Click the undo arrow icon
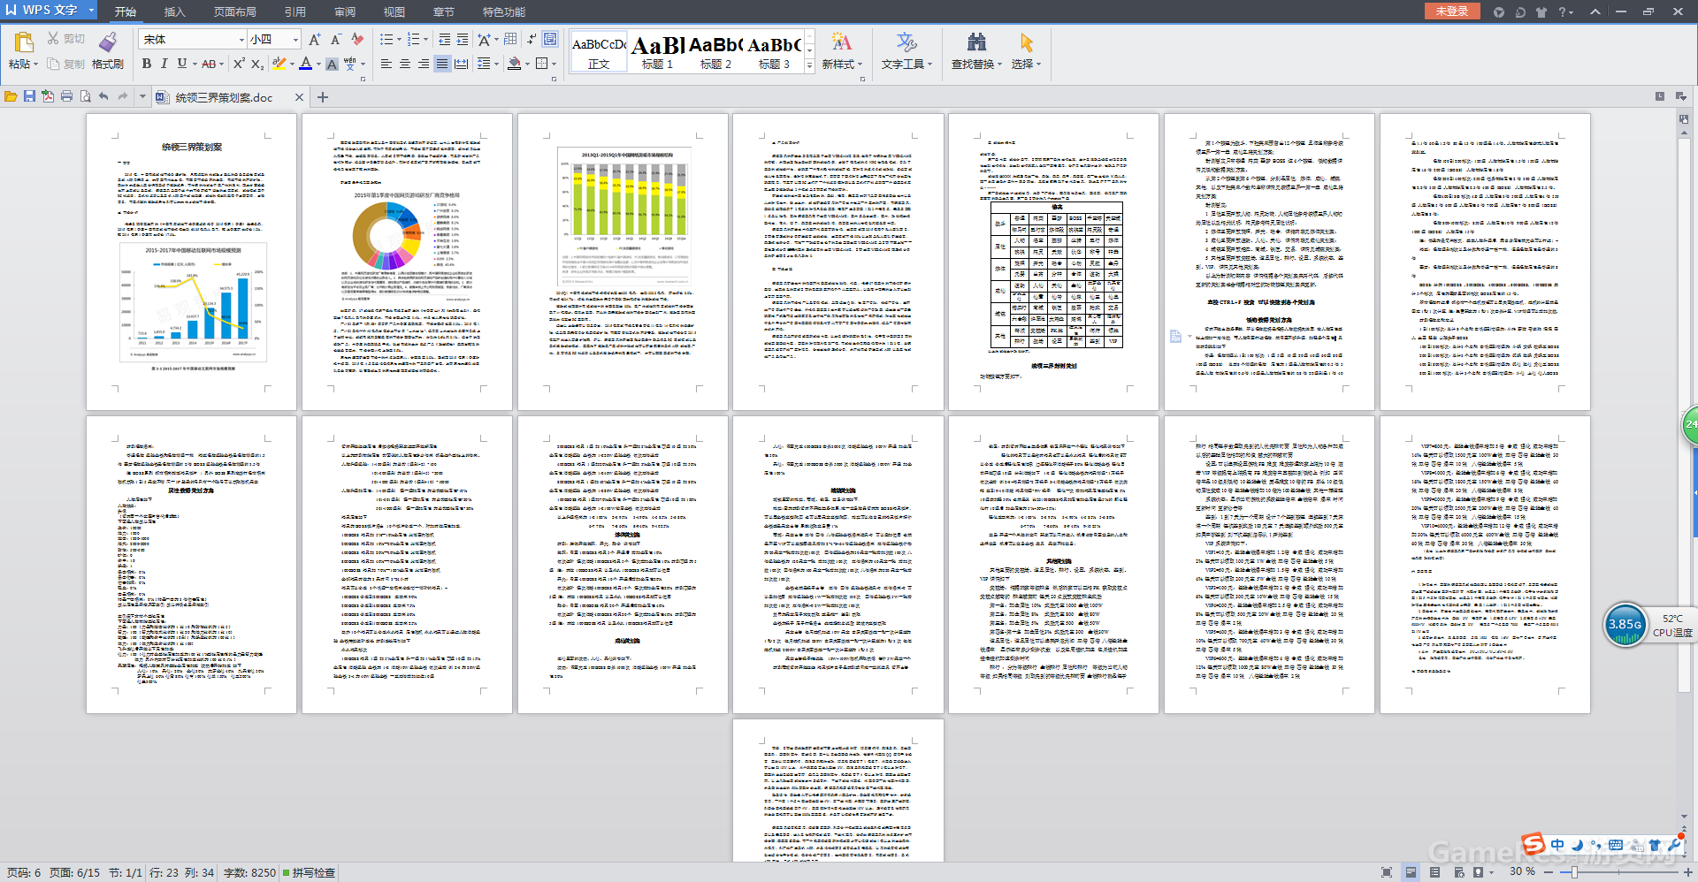1698x882 pixels. pyautogui.click(x=103, y=96)
